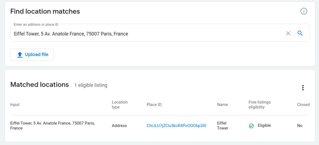Screen dimensions: 319x145
Task: Clear the address field with the X icon
Action: 288,33
